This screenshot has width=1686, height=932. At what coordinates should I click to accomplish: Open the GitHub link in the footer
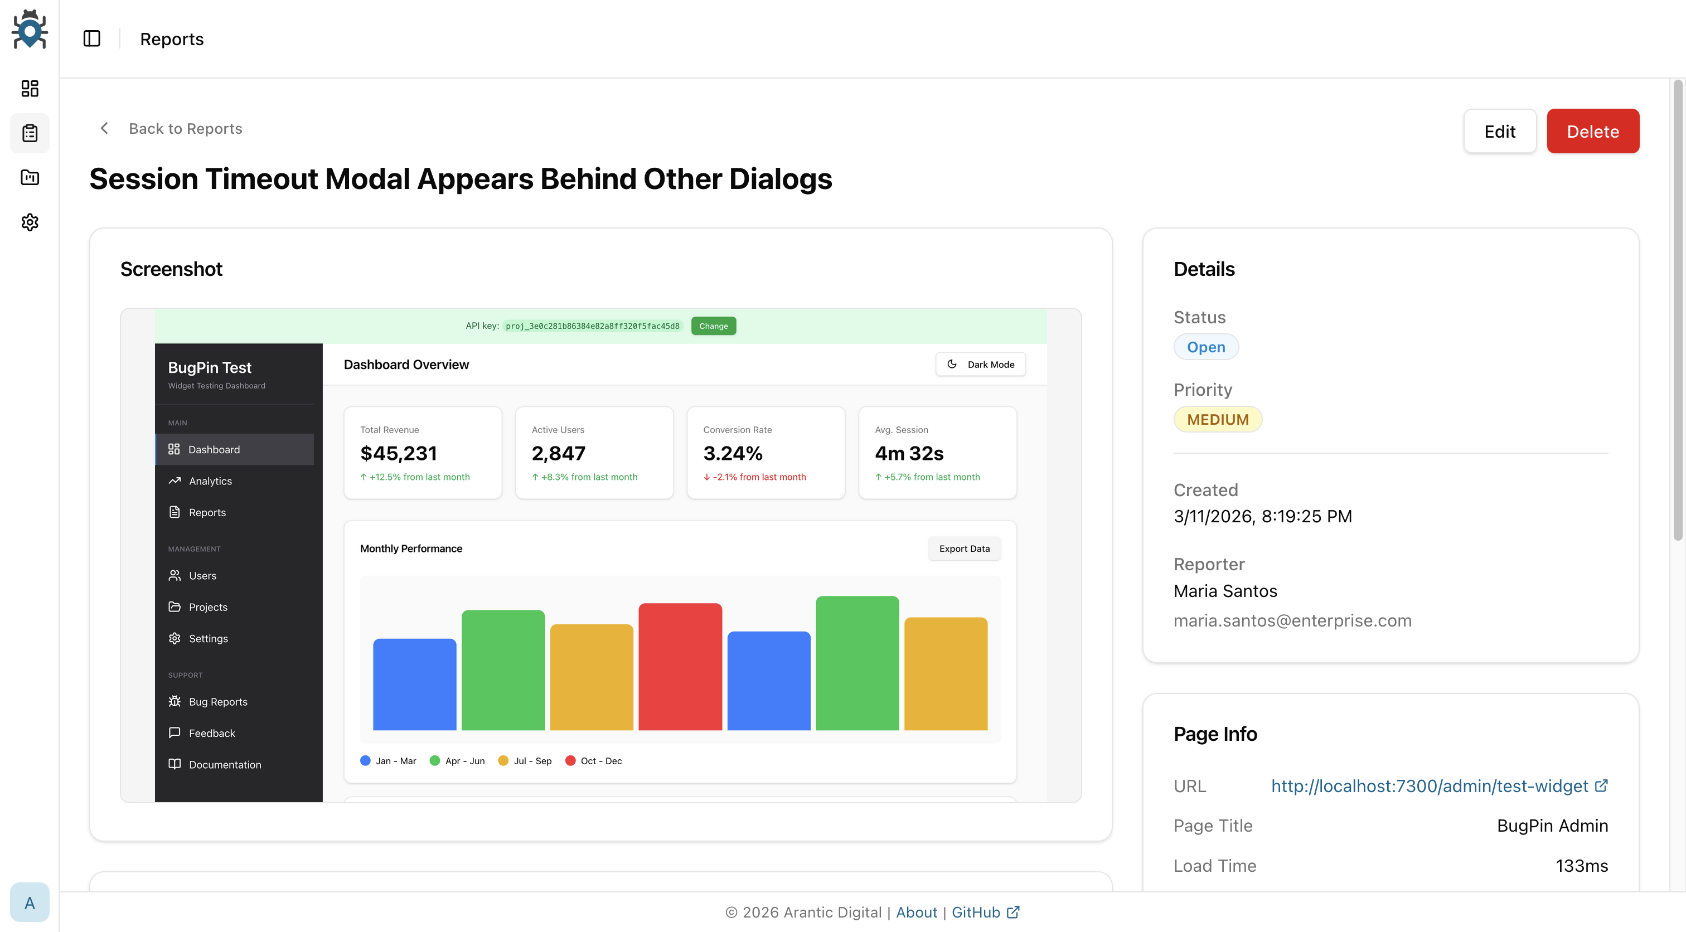pos(976,912)
